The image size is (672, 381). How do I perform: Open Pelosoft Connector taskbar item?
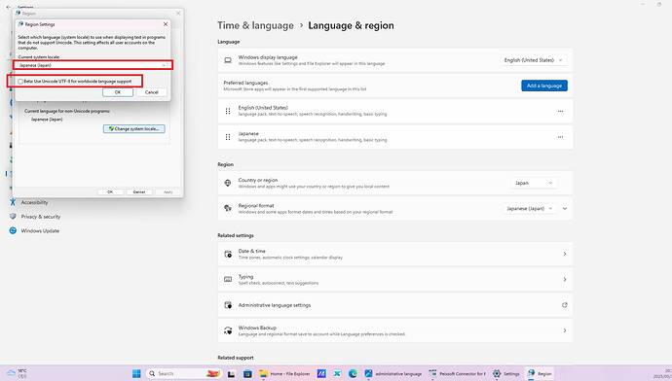pos(458,374)
